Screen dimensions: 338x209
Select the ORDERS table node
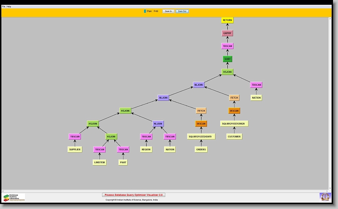pyautogui.click(x=201, y=149)
